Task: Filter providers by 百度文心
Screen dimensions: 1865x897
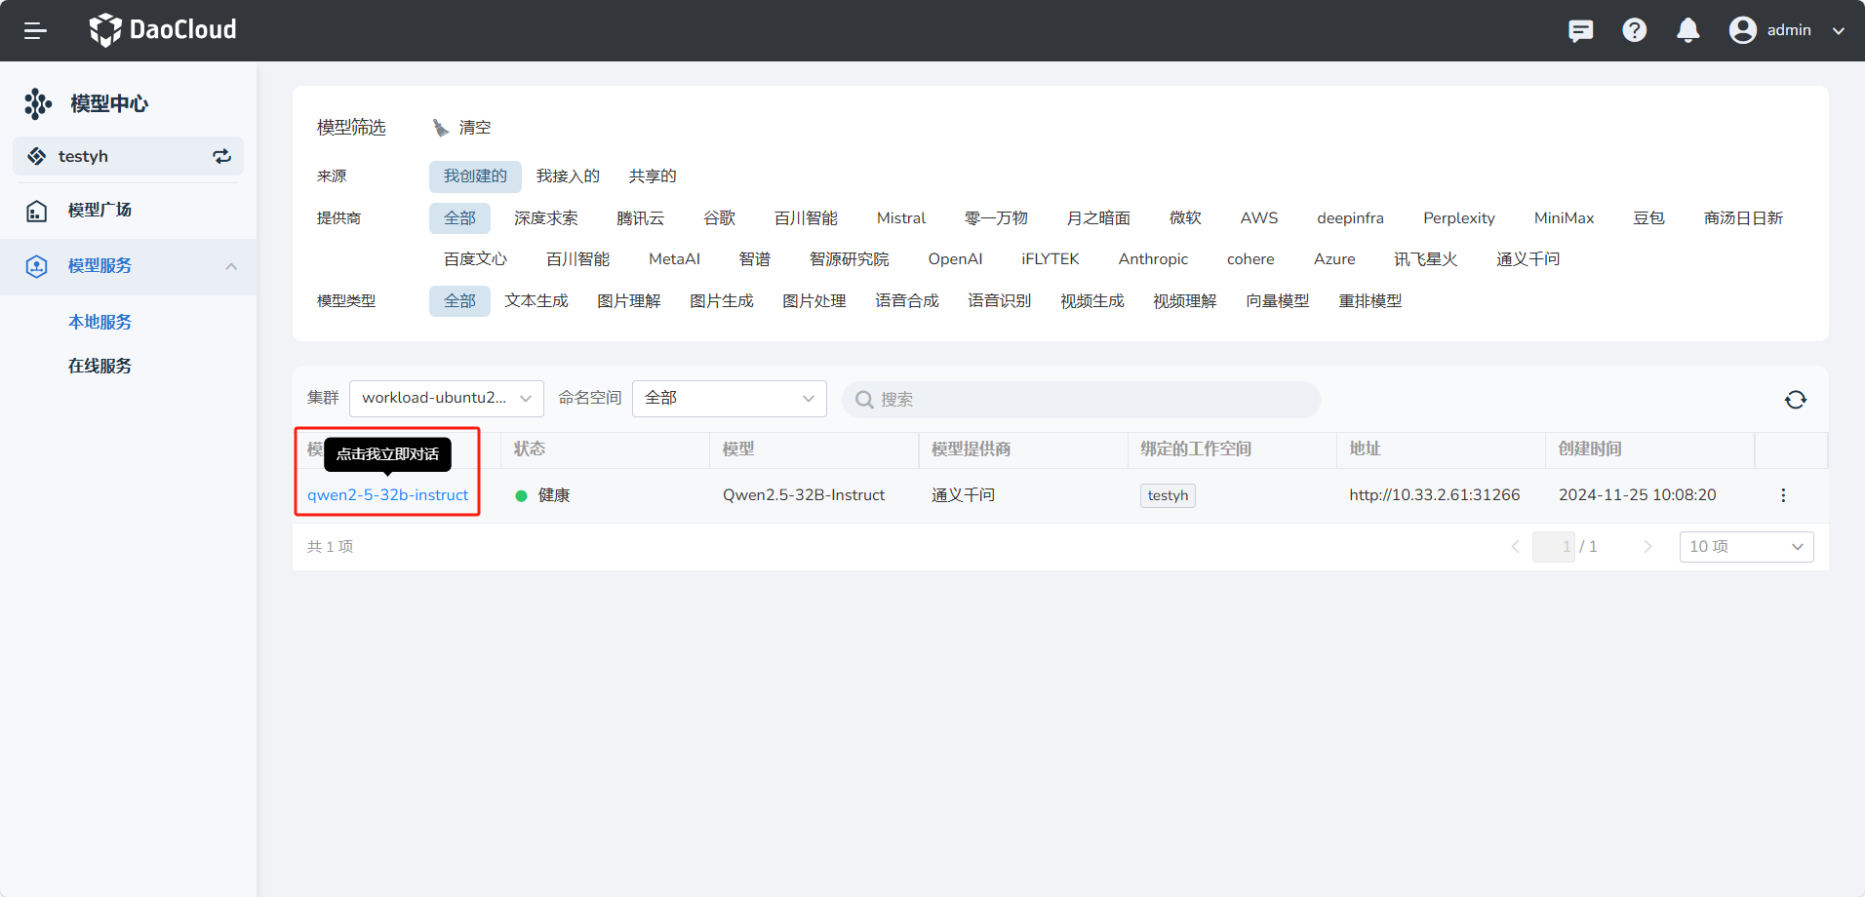Action: (x=476, y=259)
